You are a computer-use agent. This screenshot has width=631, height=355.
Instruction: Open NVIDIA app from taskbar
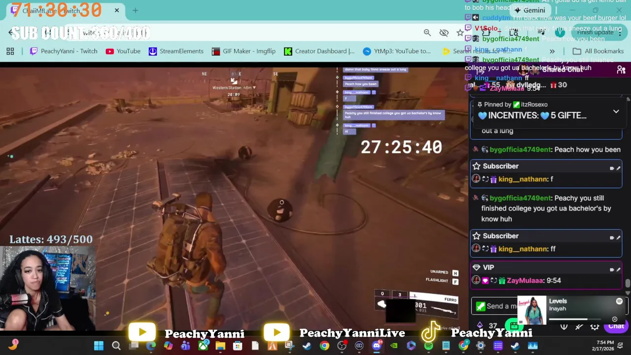click(394, 346)
